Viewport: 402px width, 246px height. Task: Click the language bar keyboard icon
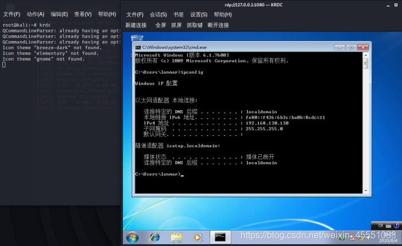click(388, 226)
